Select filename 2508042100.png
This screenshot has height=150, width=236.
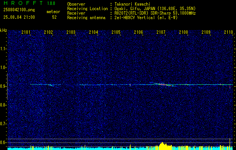pyautogui.click(x=19, y=10)
